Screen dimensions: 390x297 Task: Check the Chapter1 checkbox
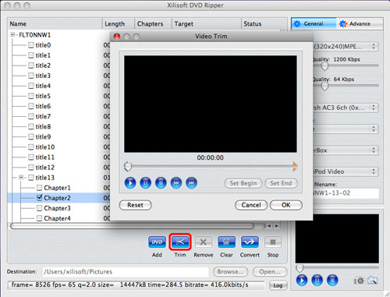pos(39,188)
